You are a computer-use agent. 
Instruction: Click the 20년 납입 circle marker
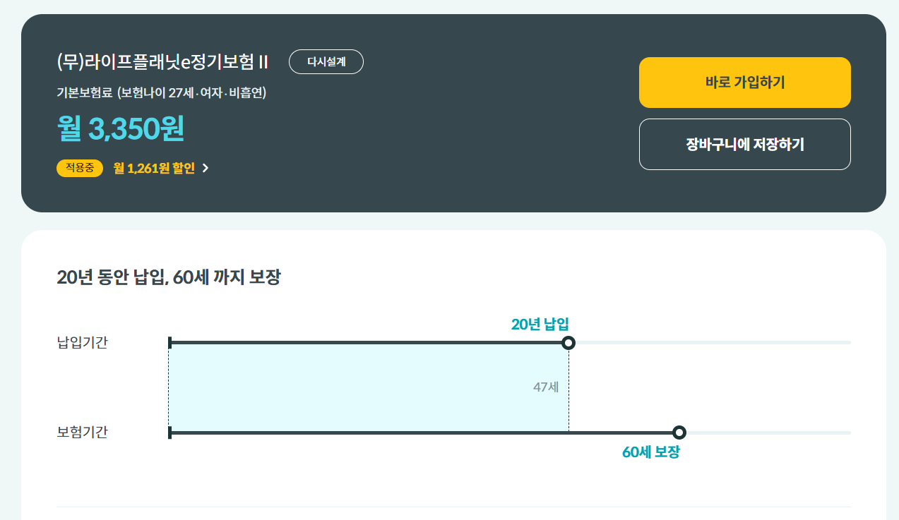coord(569,342)
